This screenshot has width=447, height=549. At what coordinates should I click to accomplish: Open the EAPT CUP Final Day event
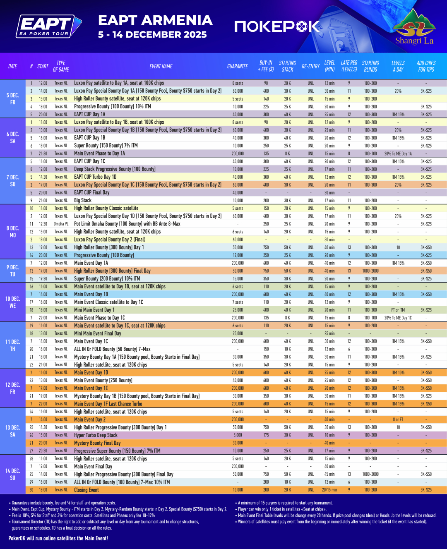[92, 193]
